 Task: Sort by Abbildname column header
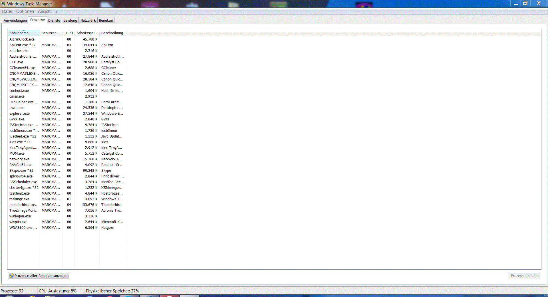24,33
